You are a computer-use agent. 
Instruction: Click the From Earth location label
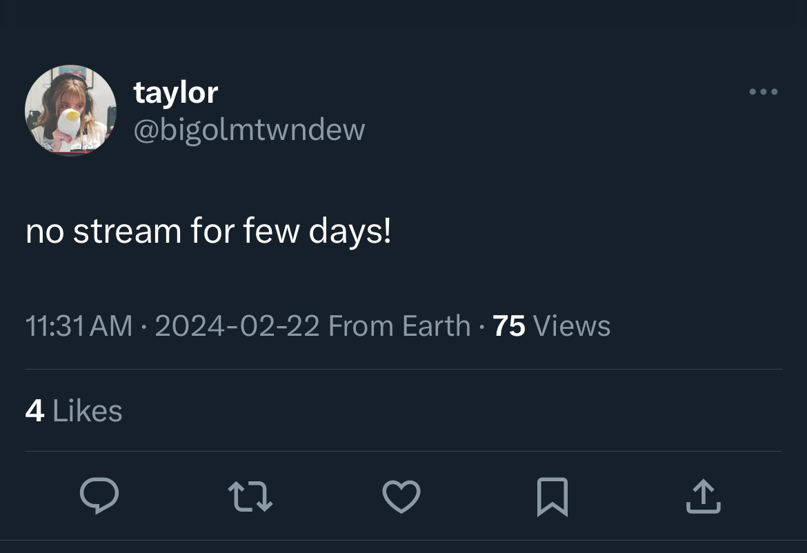pos(399,326)
